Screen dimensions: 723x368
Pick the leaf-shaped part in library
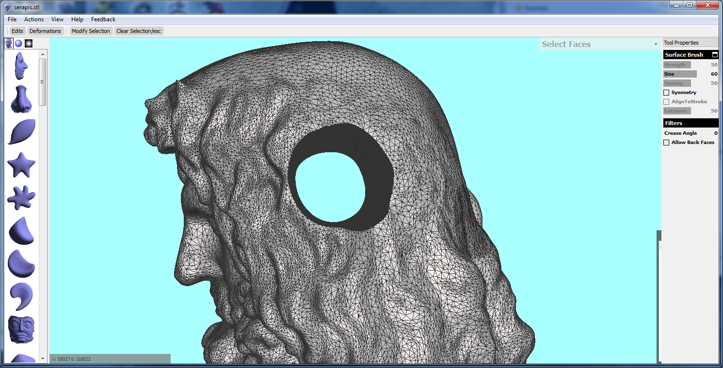(21, 131)
